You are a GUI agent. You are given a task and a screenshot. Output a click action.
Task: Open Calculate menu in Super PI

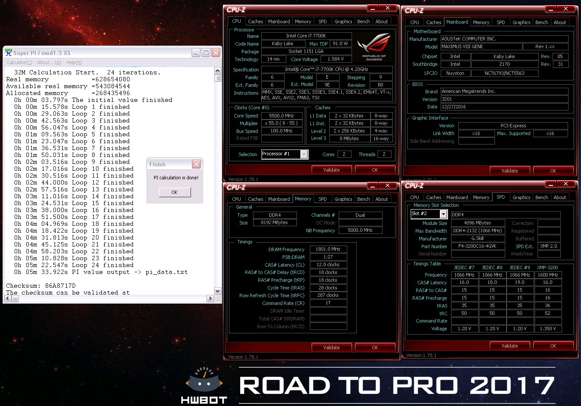click(19, 62)
